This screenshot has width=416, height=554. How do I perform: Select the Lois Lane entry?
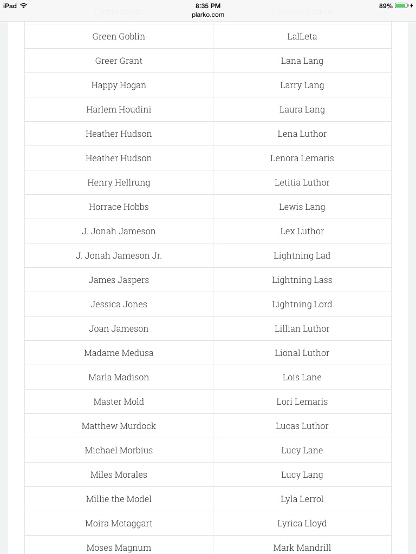[302, 377]
